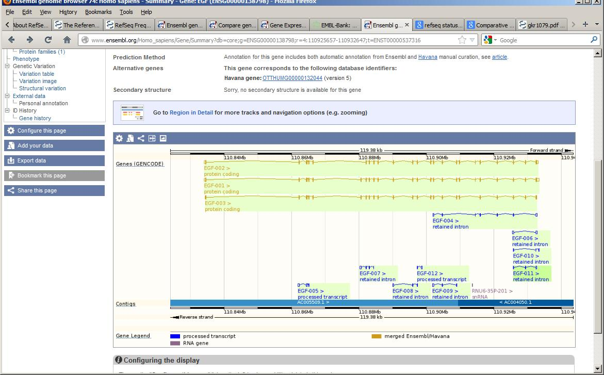Switch to the refseq status tab

[438, 25]
